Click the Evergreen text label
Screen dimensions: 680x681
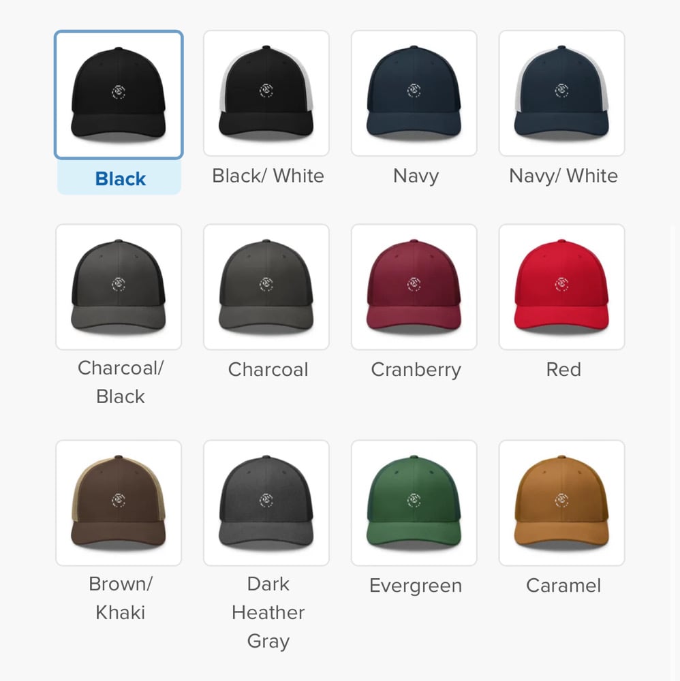point(416,586)
